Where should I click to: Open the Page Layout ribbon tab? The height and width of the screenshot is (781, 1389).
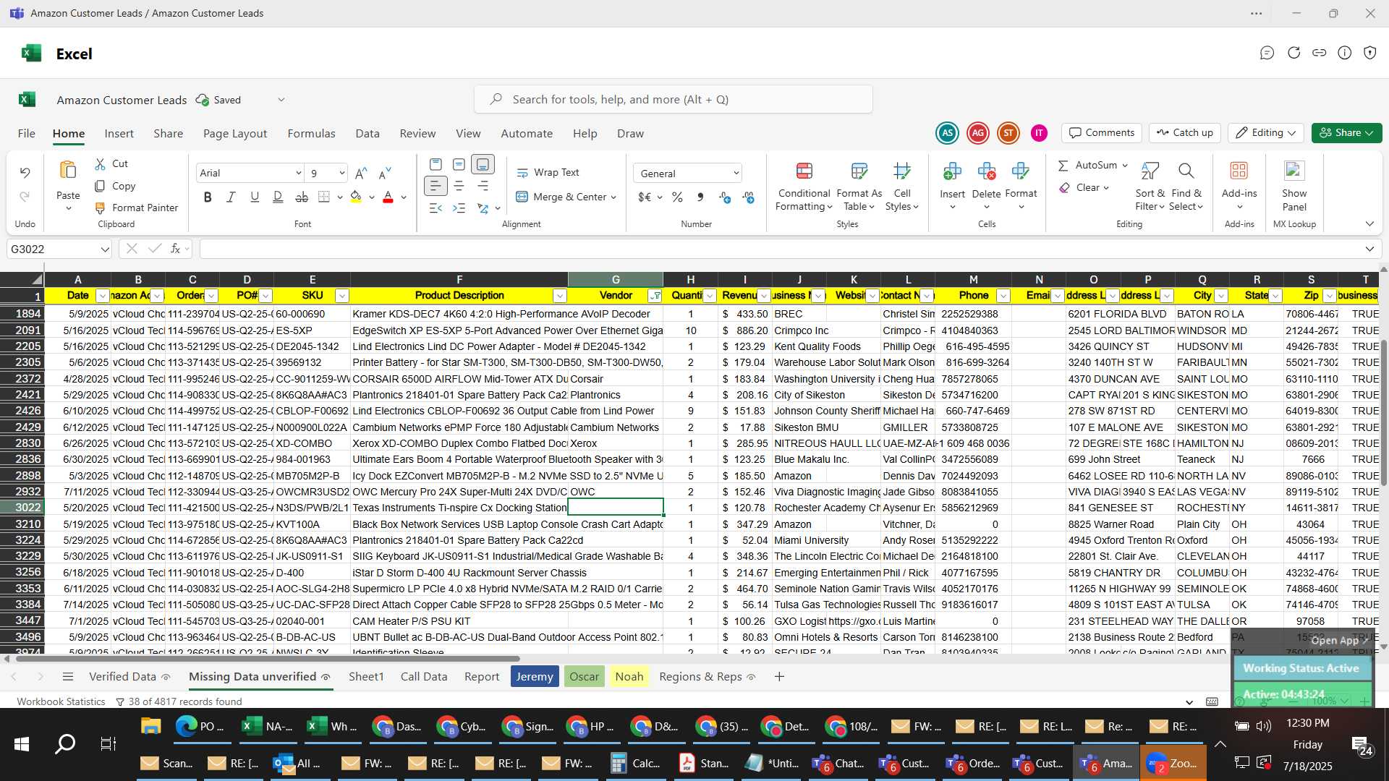tap(235, 134)
